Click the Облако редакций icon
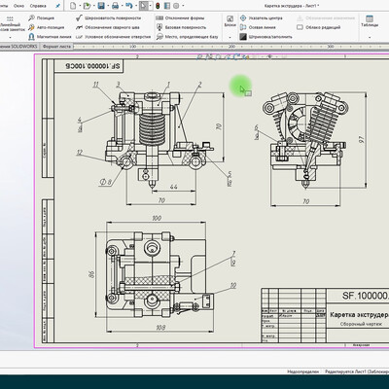The height and width of the screenshot is (389, 389). tap(301, 27)
